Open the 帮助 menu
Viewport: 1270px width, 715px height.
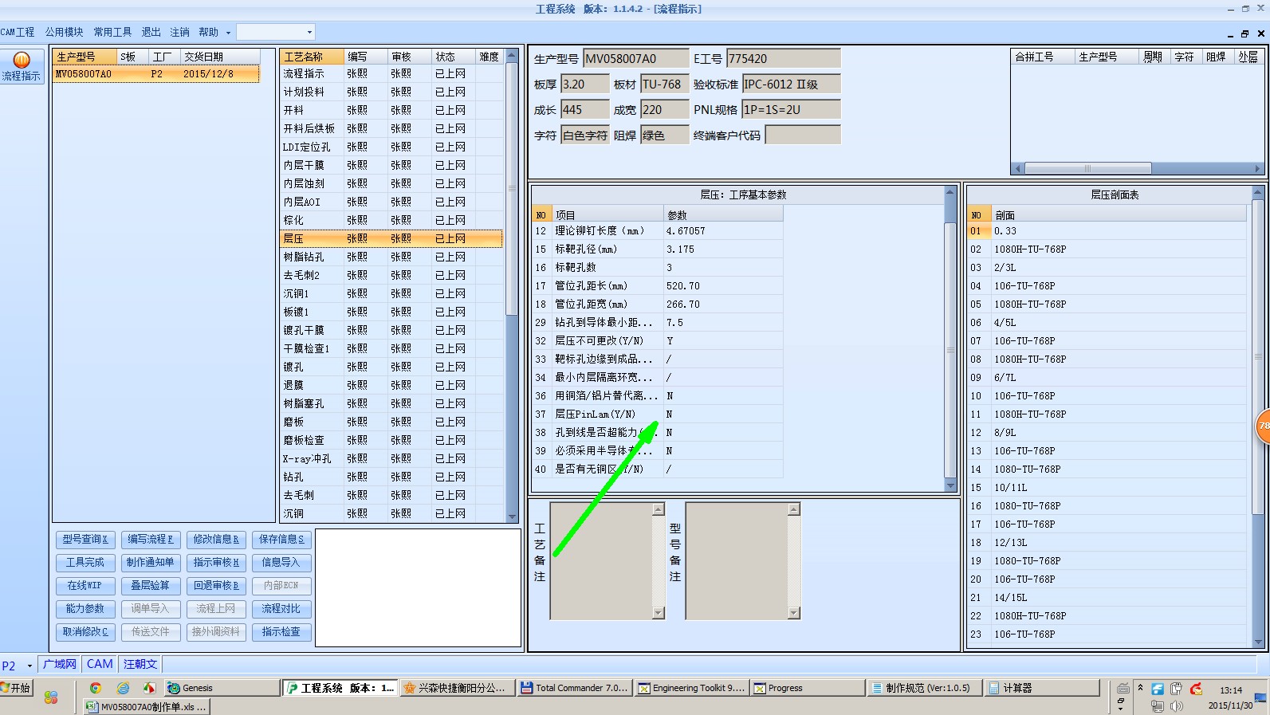[x=208, y=32]
